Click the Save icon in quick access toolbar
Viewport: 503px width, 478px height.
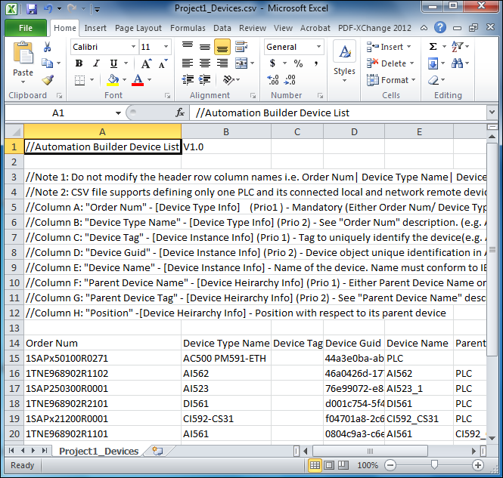click(32, 9)
